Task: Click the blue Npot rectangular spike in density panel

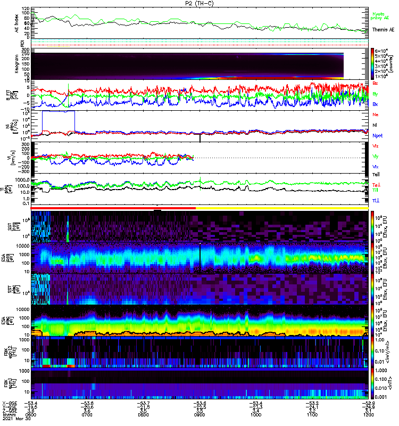Action: coord(59,121)
